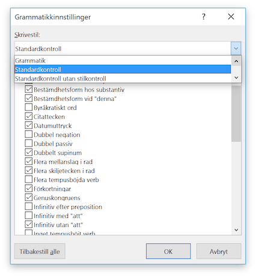Click the help question mark icon
The width and height of the screenshot is (256, 277).
[204, 17]
